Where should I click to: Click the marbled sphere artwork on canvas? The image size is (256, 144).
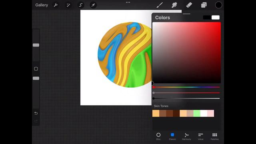tap(125, 55)
